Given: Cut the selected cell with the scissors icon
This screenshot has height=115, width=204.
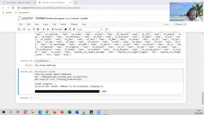Looking at the screenshot, I should click(29, 29).
